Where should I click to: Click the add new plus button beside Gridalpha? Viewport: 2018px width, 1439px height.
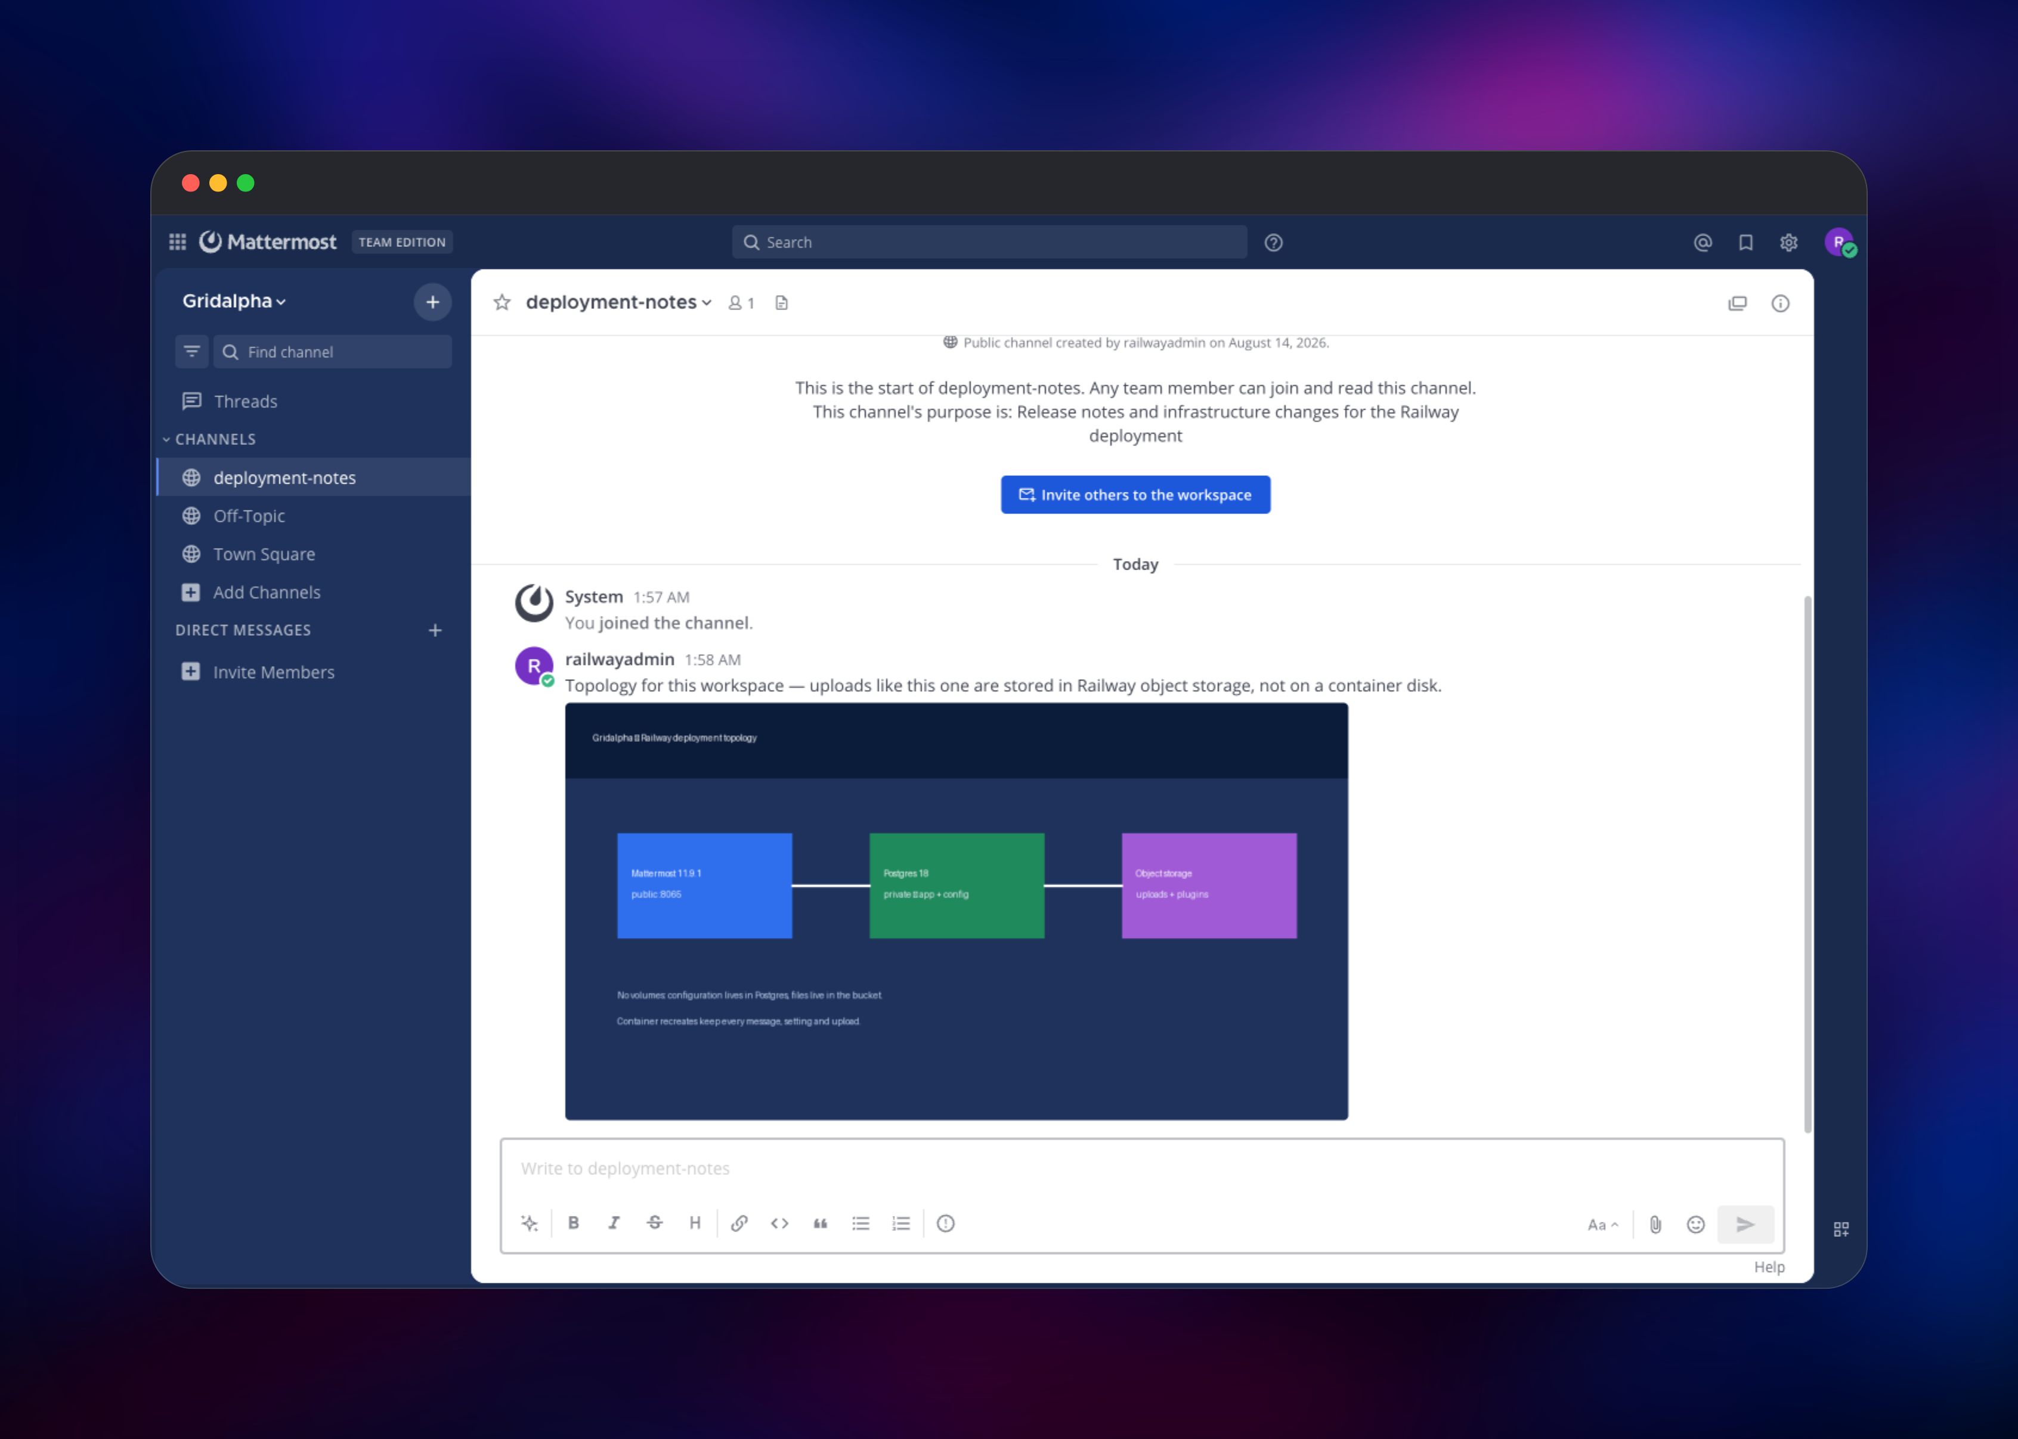432,302
